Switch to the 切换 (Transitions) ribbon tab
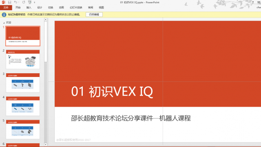 pos(51,7)
